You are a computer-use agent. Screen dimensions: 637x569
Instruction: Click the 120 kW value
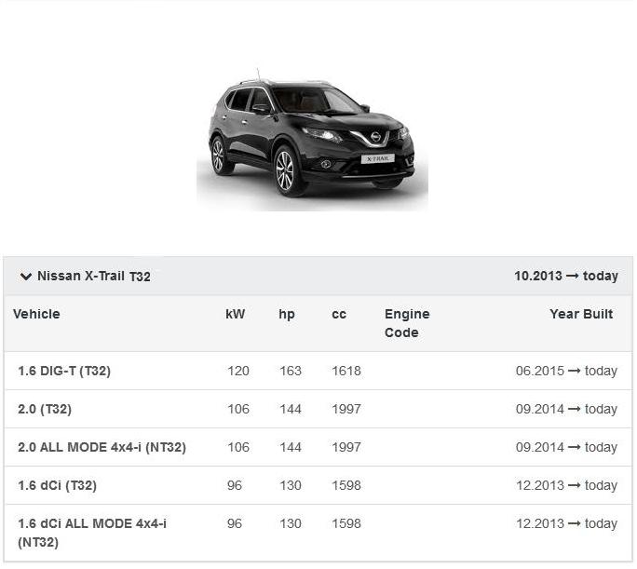pos(238,371)
